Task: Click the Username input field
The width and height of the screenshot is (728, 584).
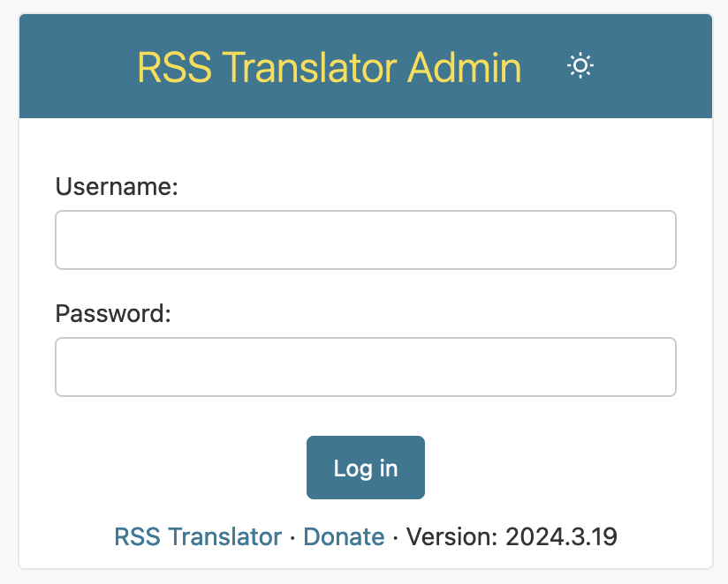Action: pyautogui.click(x=366, y=240)
